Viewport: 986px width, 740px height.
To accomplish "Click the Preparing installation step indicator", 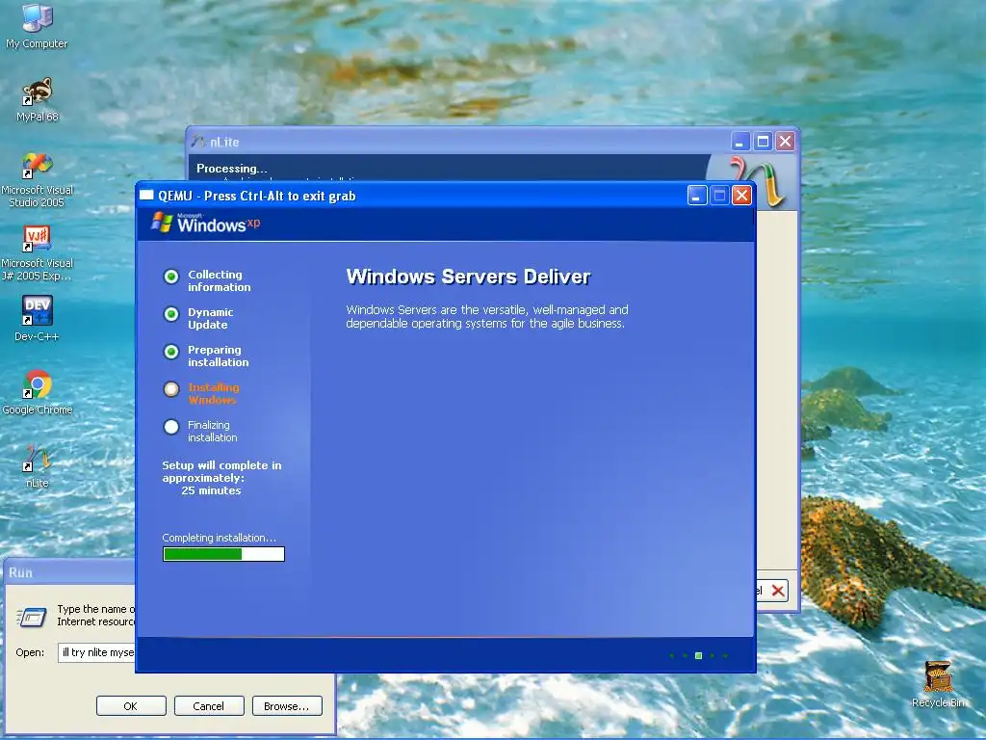I will tap(171, 352).
